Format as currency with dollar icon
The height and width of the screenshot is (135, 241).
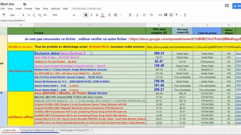tap(23, 15)
